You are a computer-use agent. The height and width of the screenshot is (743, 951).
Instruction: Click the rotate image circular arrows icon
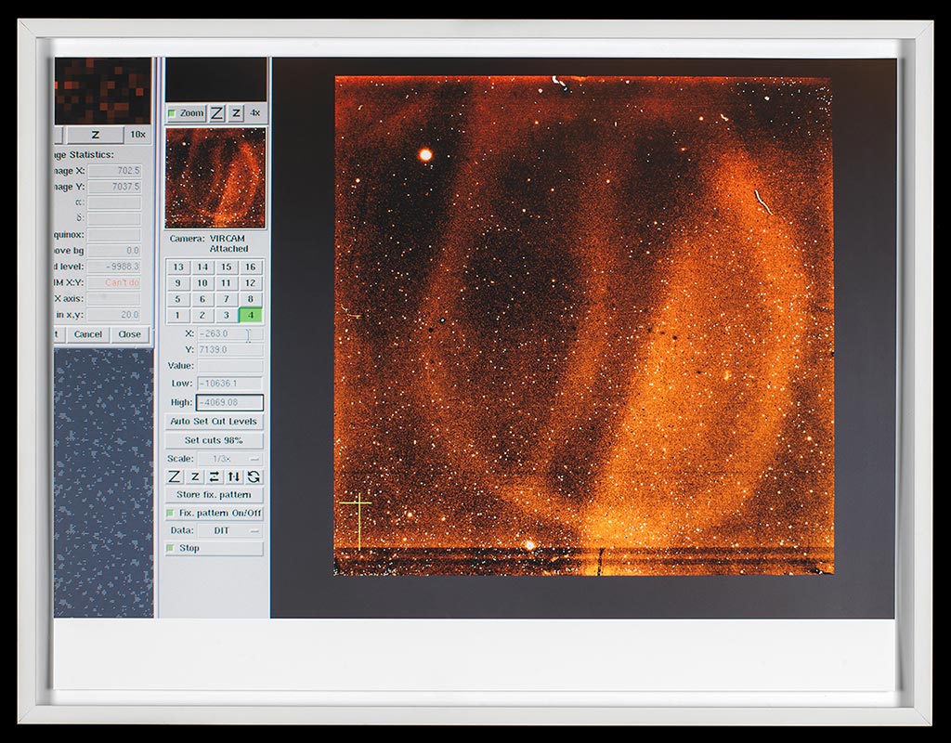(254, 476)
